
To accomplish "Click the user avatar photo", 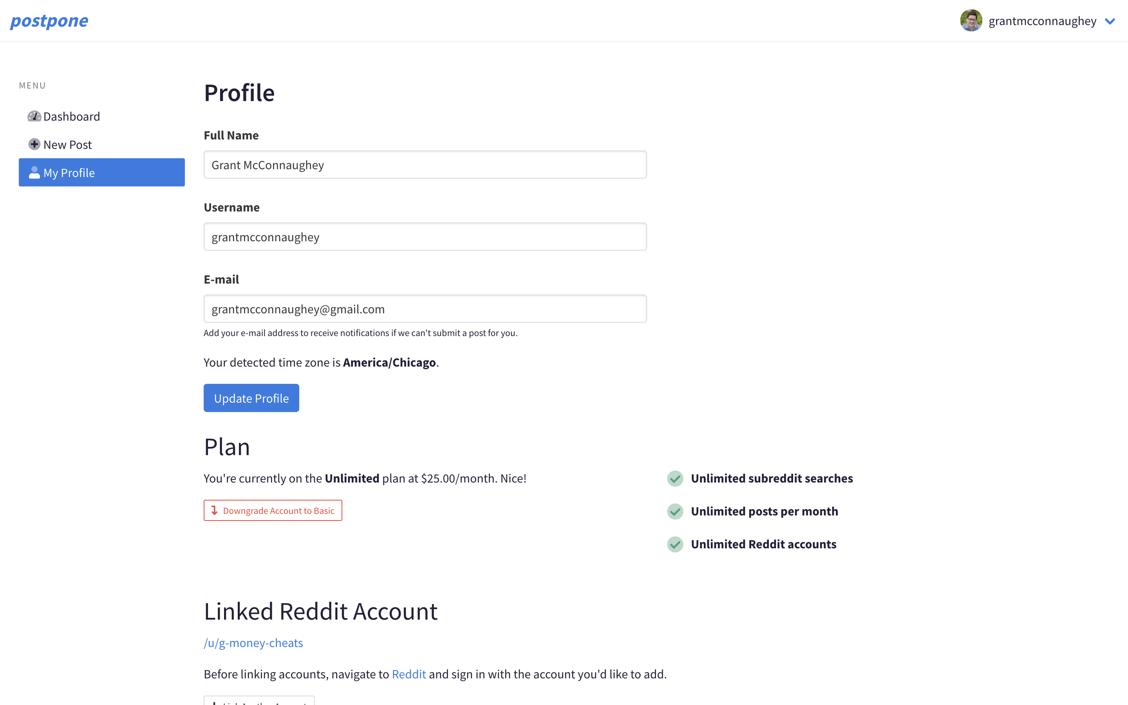I will tap(971, 20).
